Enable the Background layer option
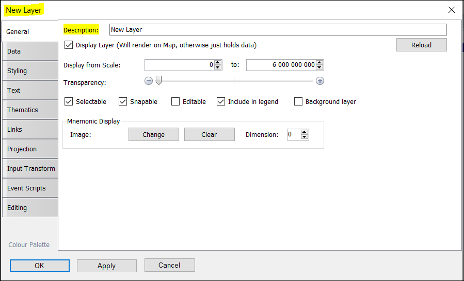 pos(298,102)
